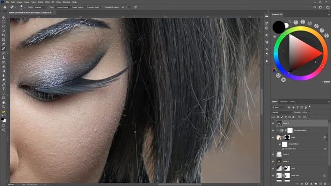The image size is (331, 186).
Task: Select the Dodge tool
Action: tap(4, 80)
